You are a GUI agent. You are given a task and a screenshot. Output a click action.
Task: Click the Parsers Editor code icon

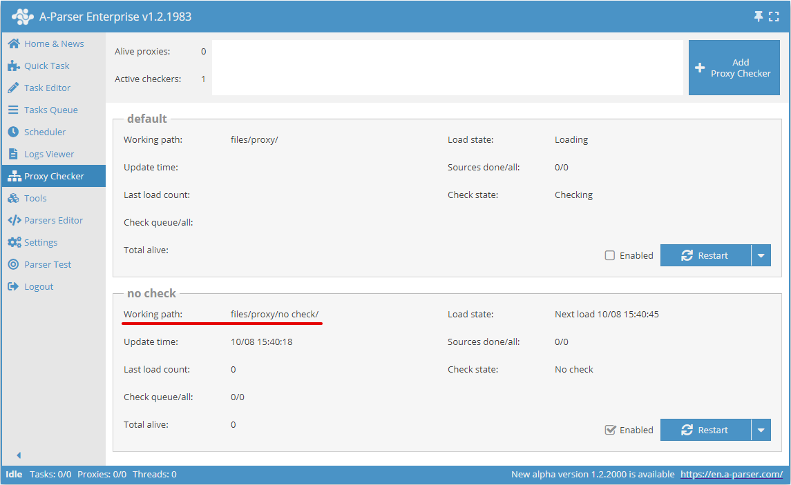click(x=13, y=220)
